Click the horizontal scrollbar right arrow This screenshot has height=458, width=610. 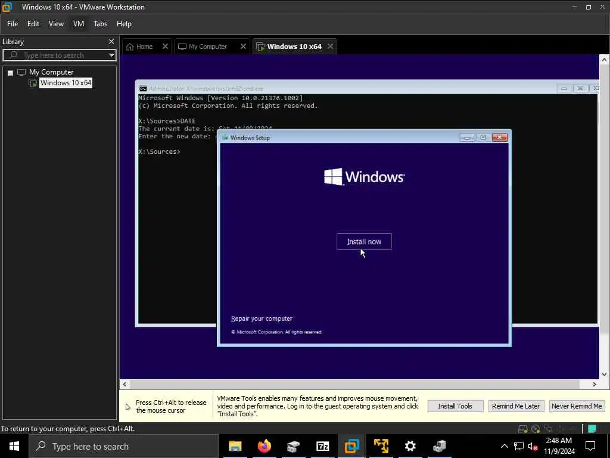click(x=595, y=385)
